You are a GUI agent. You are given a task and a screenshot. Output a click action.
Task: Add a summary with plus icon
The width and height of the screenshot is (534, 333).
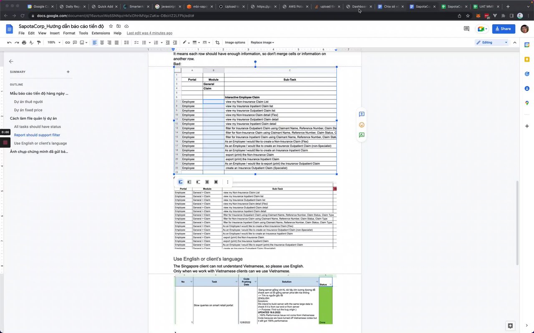[68, 72]
